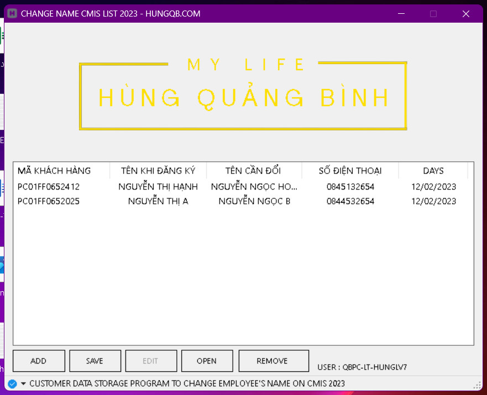Expand the status bar dropdown arrow
Screen dimensions: 487x395
click(23, 383)
